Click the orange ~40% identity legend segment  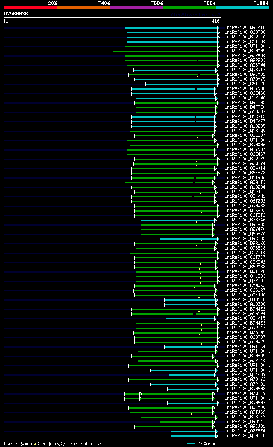click(84, 8)
